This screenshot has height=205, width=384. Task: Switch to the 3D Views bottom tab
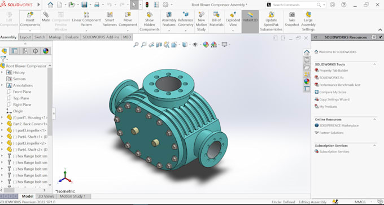click(x=46, y=196)
